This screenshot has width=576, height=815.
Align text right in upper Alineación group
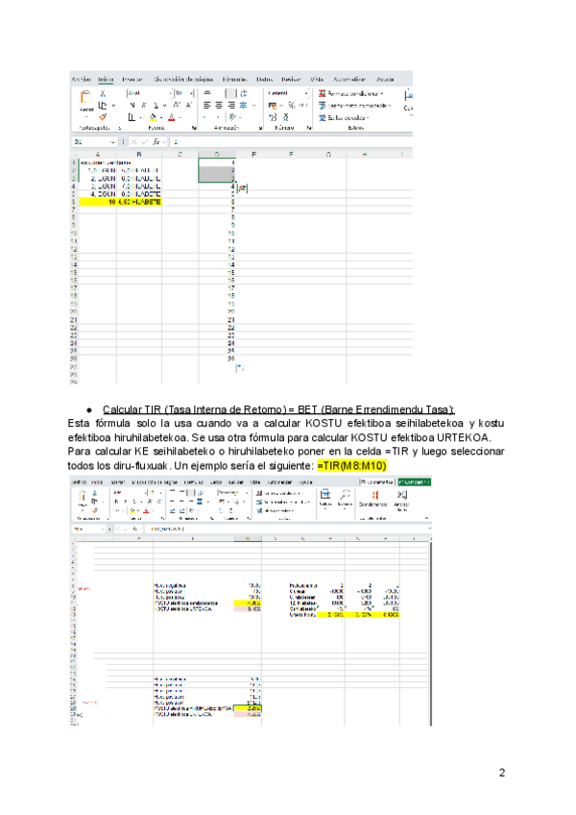[230, 105]
